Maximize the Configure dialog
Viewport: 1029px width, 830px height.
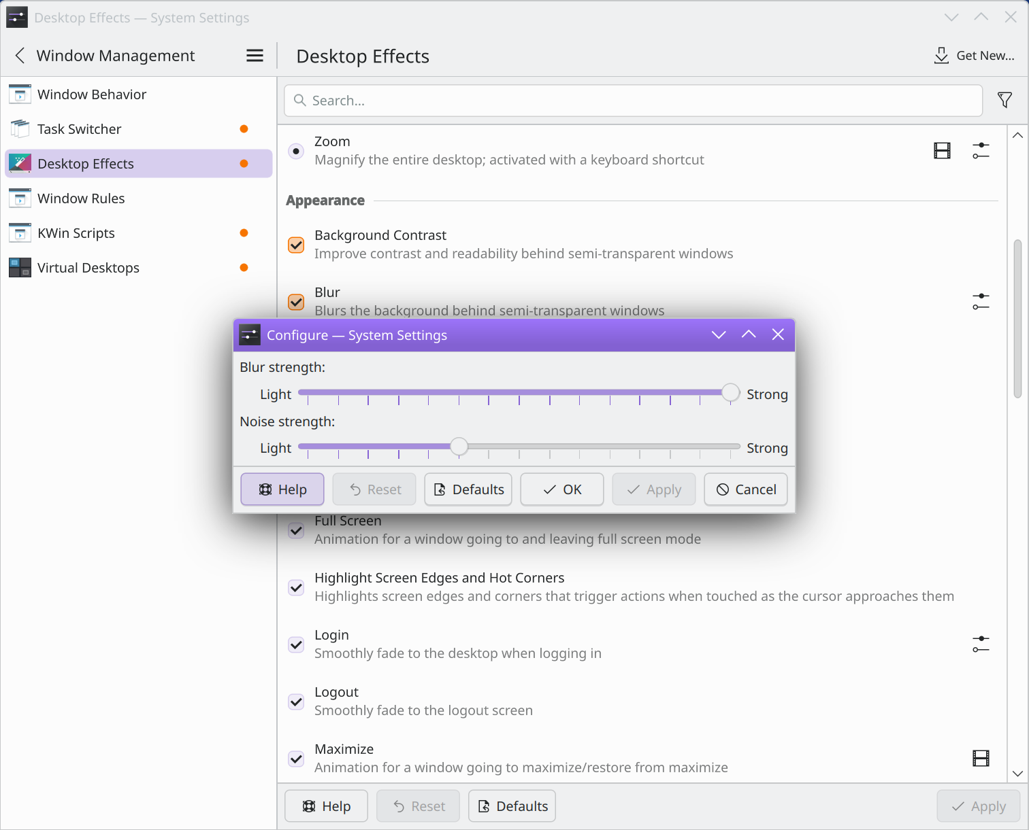749,334
